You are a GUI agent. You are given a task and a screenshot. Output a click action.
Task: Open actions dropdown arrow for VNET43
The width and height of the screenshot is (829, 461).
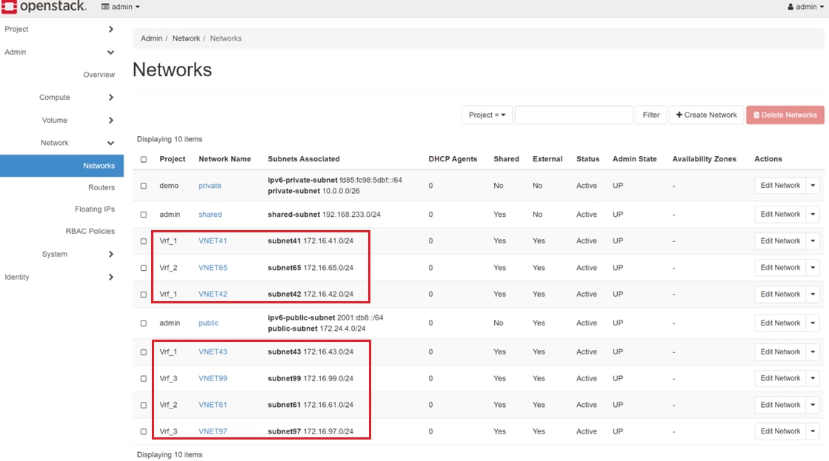click(x=813, y=351)
